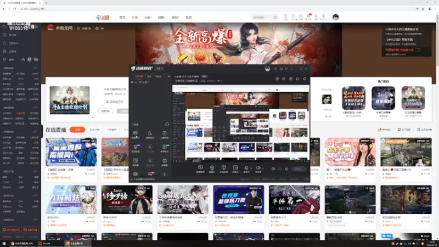Click screen capture source button in 直播伴侣

[x=224, y=169]
